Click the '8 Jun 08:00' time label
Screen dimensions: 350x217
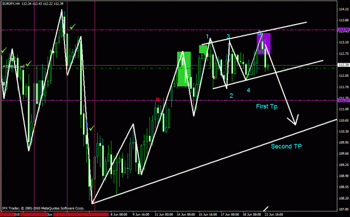[119, 215]
